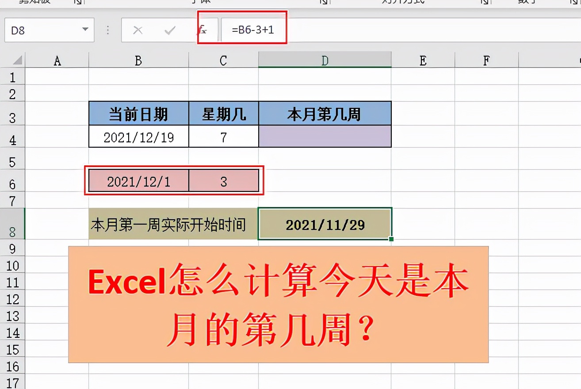Open the Name Box dropdown arrow
Screen dimensions: 581x389
pyautogui.click(x=85, y=30)
